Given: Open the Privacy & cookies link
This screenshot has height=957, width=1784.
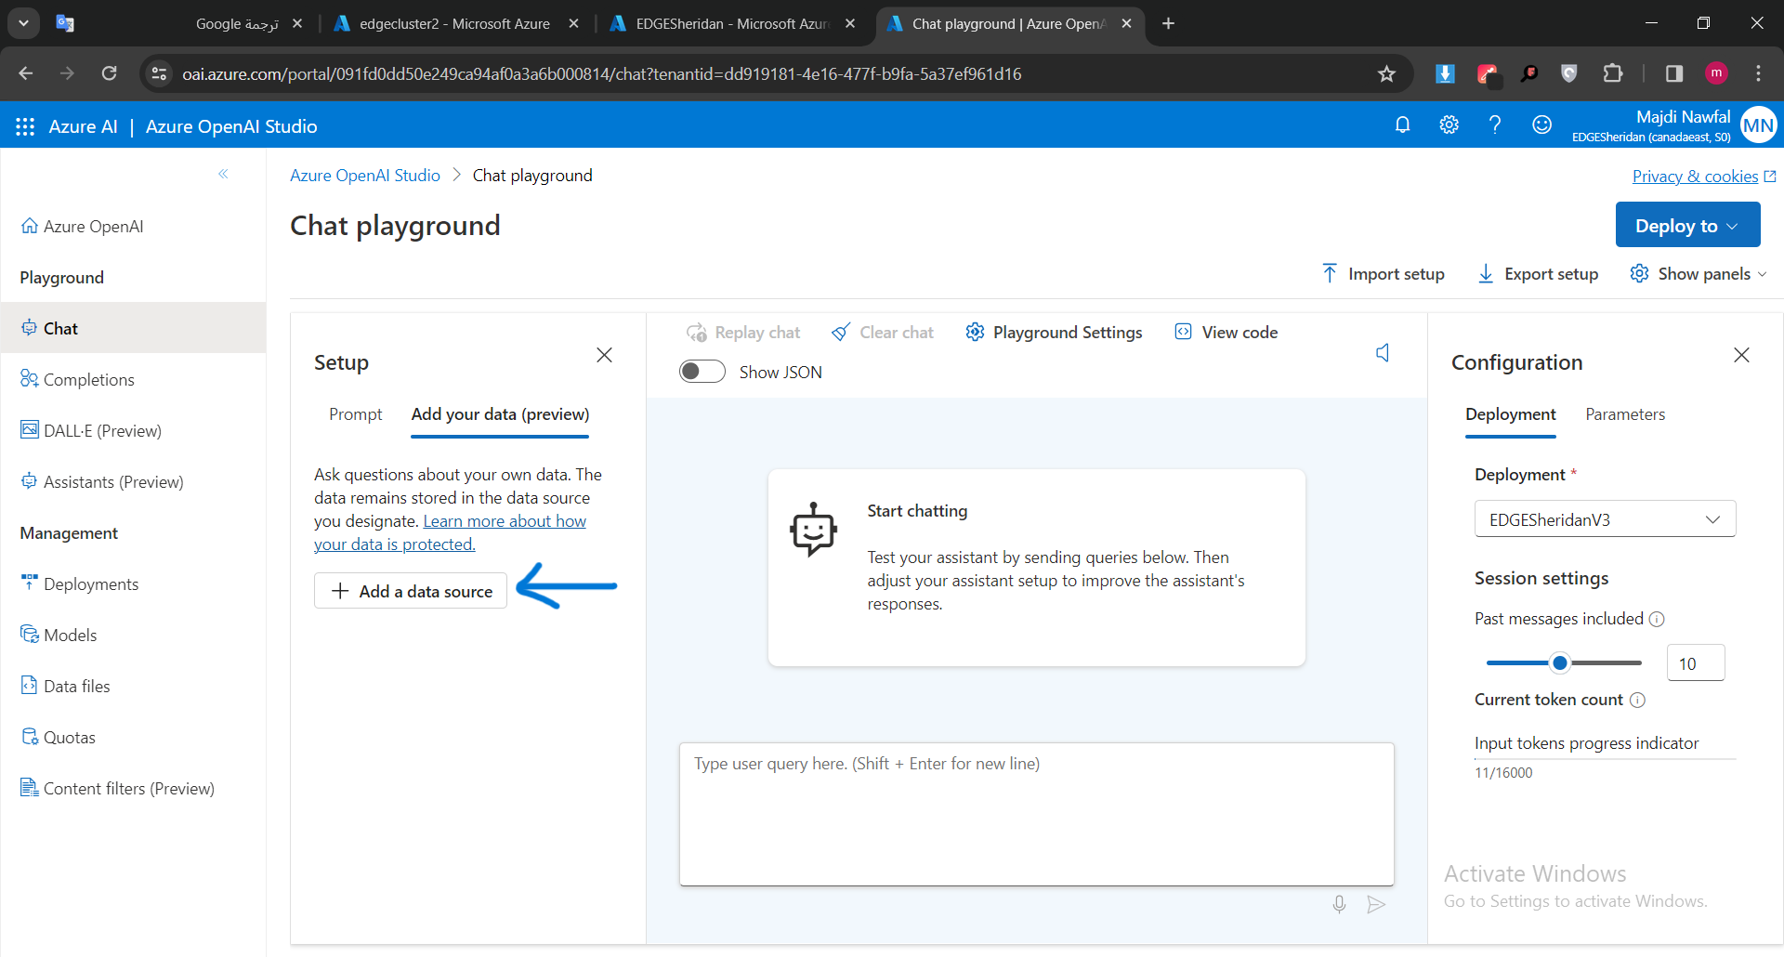Looking at the screenshot, I should pyautogui.click(x=1696, y=176).
